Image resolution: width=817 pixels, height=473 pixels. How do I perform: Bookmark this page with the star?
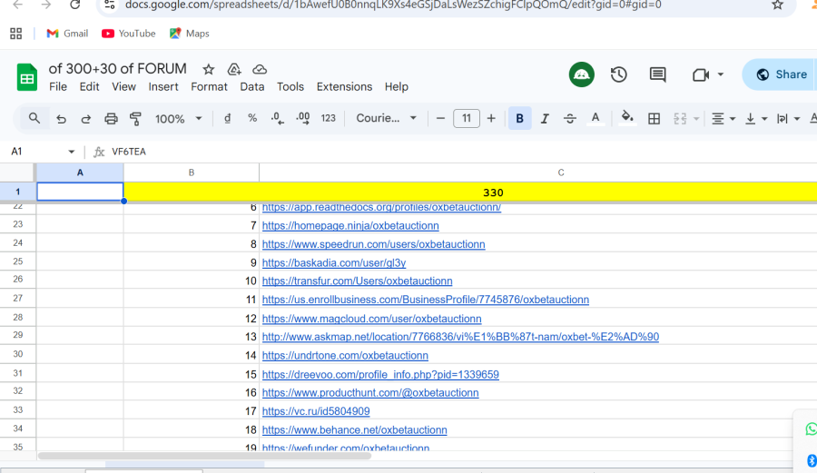pyautogui.click(x=777, y=5)
